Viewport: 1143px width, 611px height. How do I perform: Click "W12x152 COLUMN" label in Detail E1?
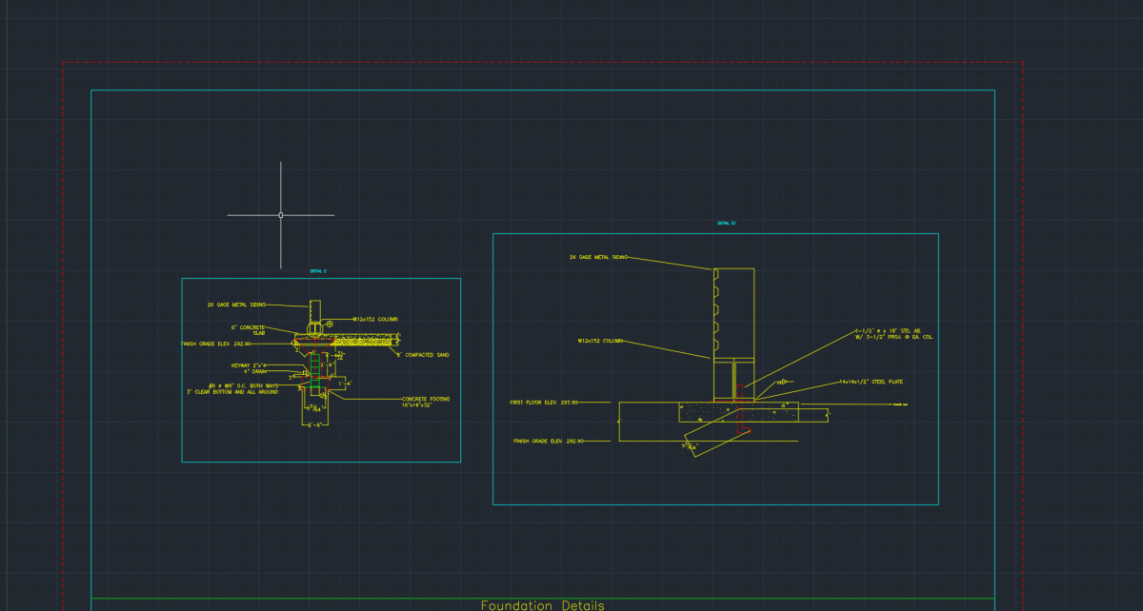pos(600,340)
